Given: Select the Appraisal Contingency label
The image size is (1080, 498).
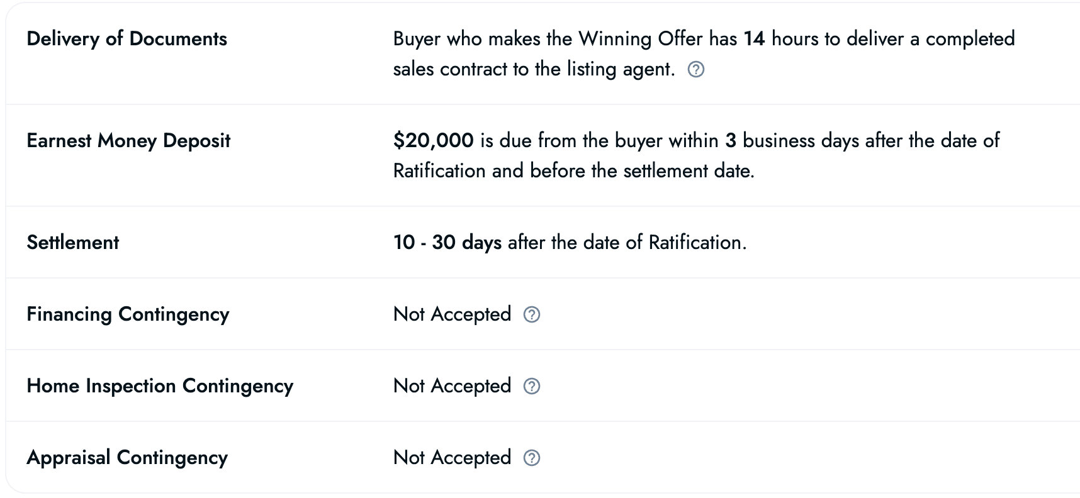Looking at the screenshot, I should [x=127, y=458].
